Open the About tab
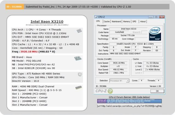175x115 pixels. pyautogui.click(x=143, y=22)
